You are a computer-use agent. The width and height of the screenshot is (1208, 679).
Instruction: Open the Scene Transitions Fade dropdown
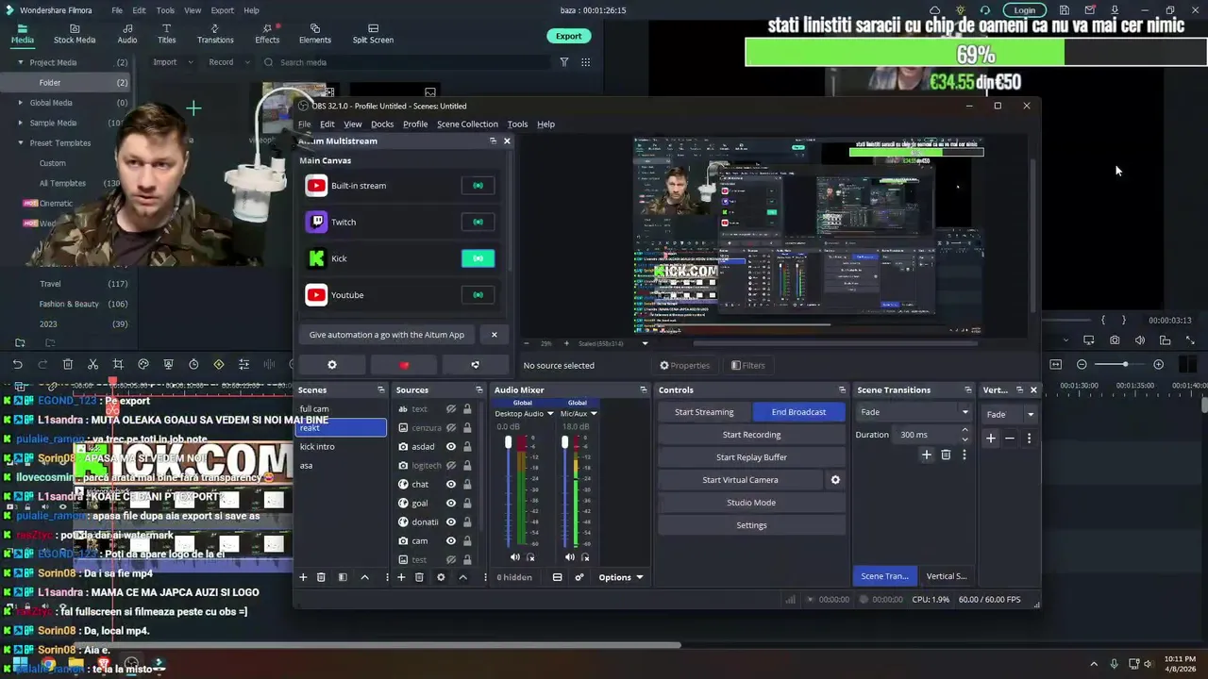coord(913,412)
